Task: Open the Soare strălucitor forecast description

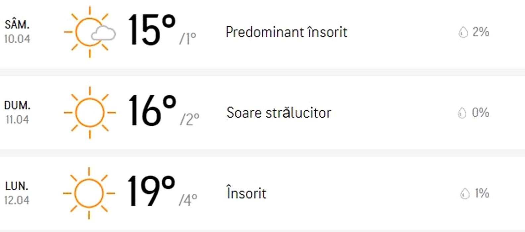Action: [279, 113]
